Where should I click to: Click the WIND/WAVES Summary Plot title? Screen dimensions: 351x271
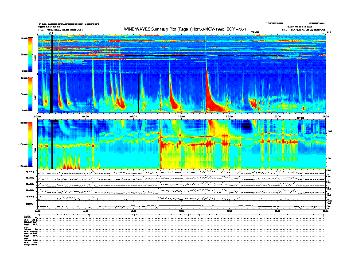[x=185, y=29]
